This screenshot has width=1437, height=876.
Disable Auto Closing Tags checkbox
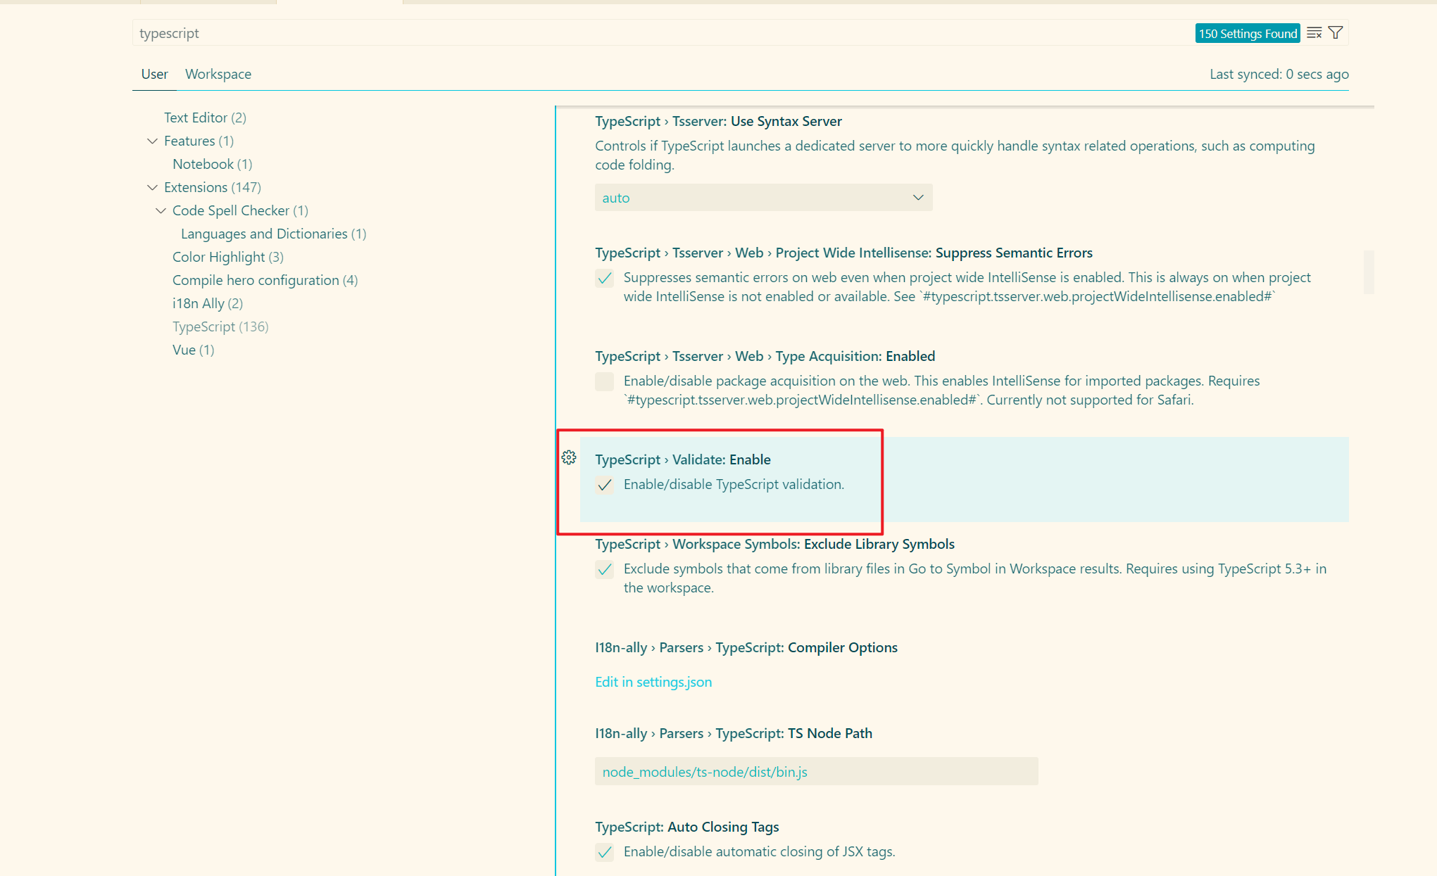(604, 852)
